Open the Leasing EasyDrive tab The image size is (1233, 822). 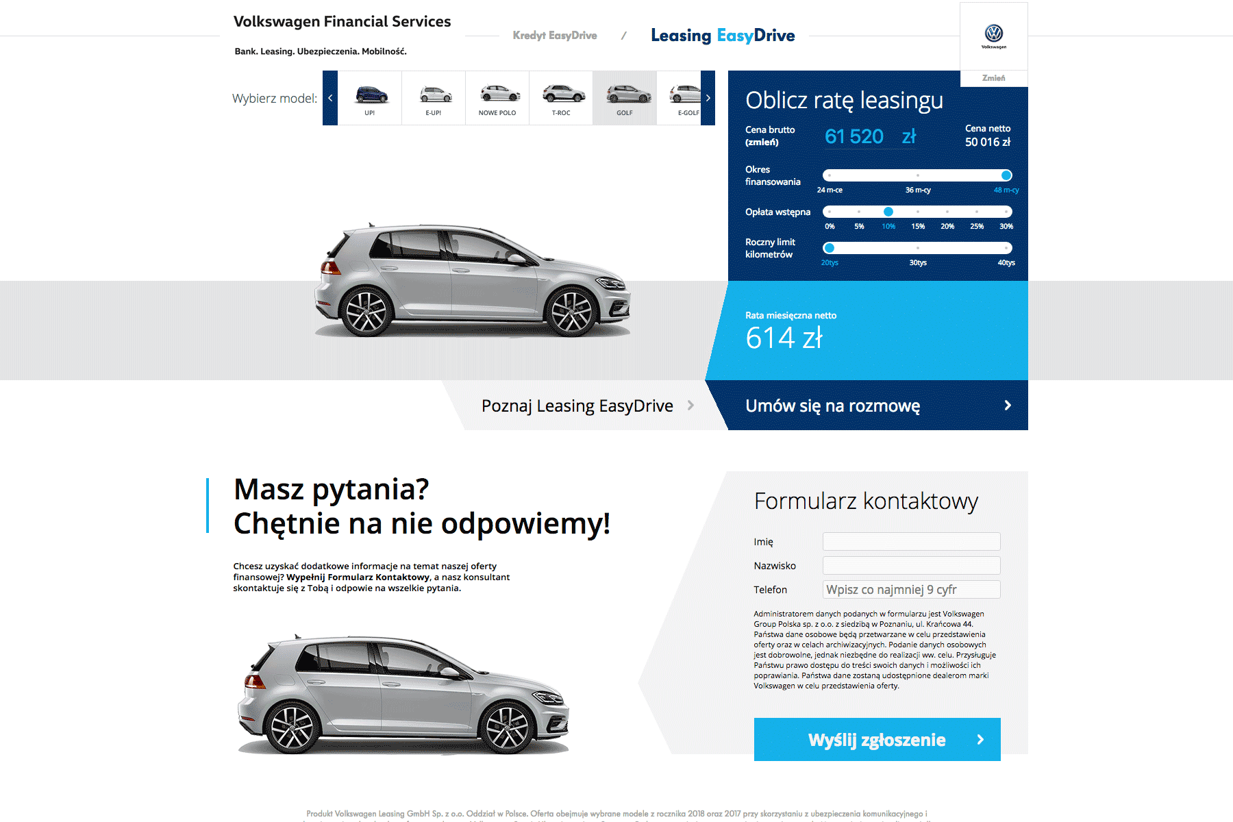pyautogui.click(x=723, y=36)
